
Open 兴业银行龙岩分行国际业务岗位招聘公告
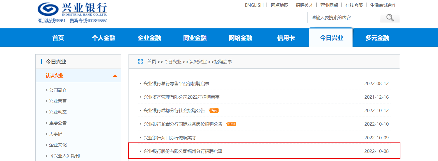click(x=183, y=124)
